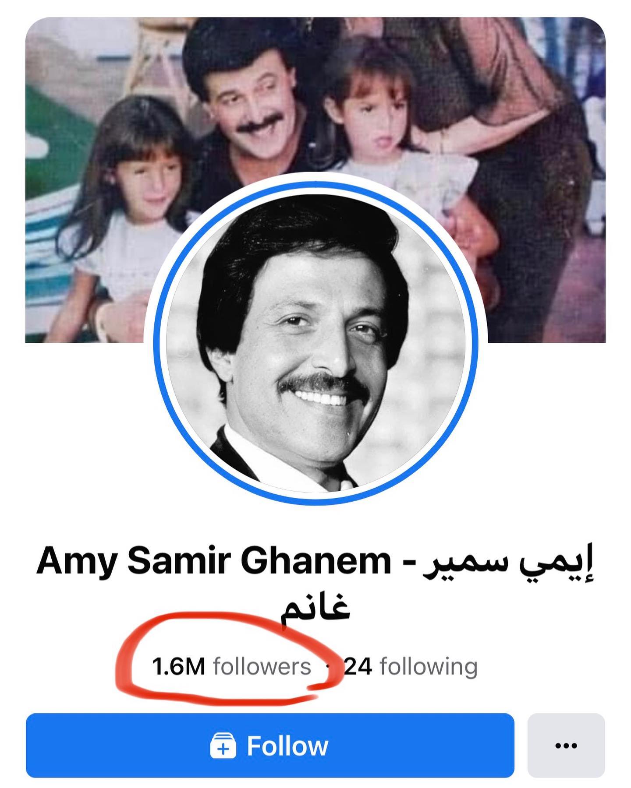This screenshot has width=631, height=788.
Task: Click the "1.6M" count number
Action: point(178,667)
